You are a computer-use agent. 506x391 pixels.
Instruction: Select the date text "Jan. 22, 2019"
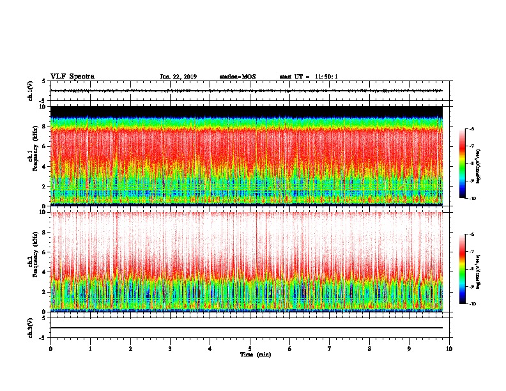(x=178, y=77)
